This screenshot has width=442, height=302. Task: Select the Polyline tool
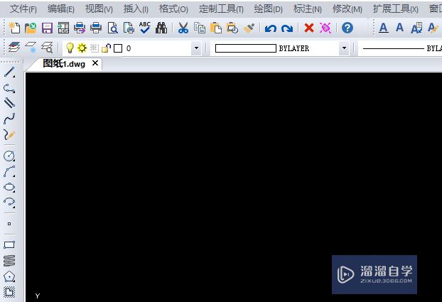pyautogui.click(x=9, y=88)
